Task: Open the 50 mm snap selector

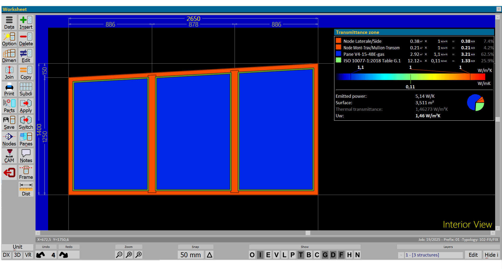Action: pos(190,255)
